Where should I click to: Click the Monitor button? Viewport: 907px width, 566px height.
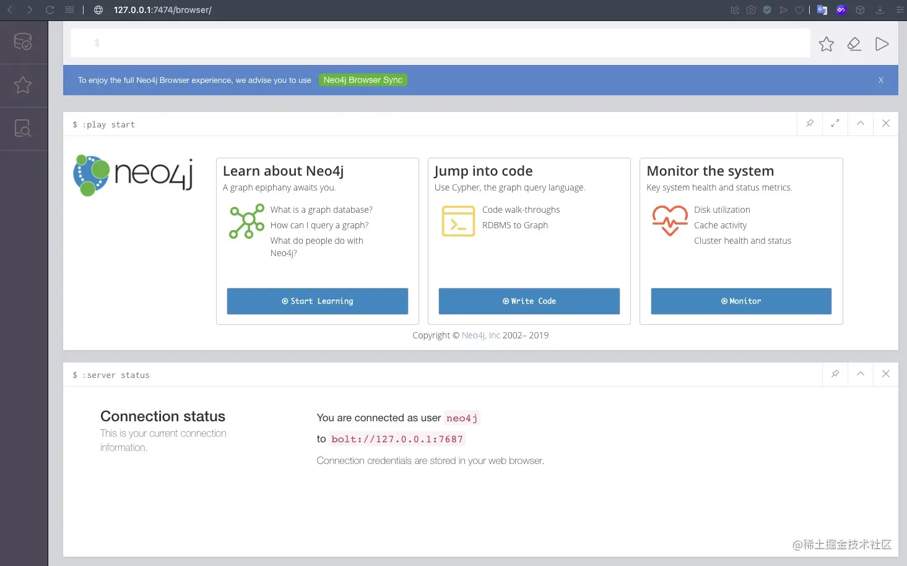(741, 301)
